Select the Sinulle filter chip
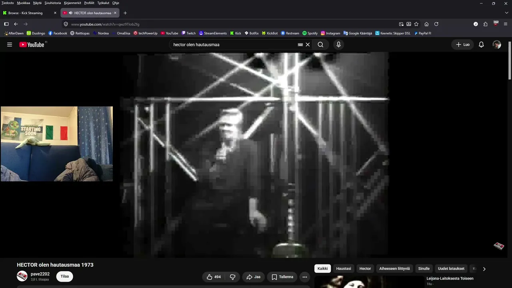The image size is (512, 288). pos(424,269)
